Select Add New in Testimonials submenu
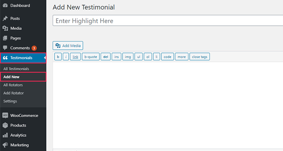 (x=11, y=77)
